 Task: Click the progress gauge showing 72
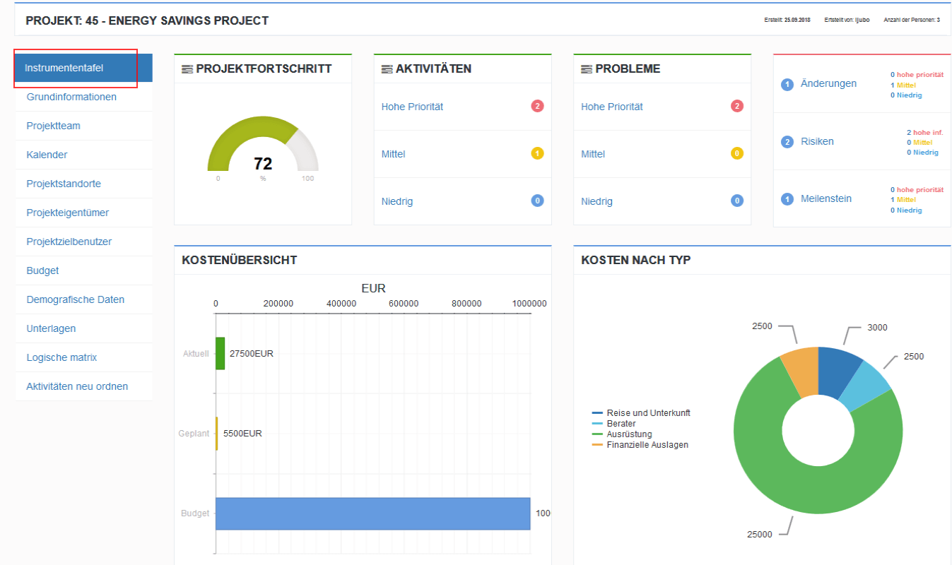263,144
